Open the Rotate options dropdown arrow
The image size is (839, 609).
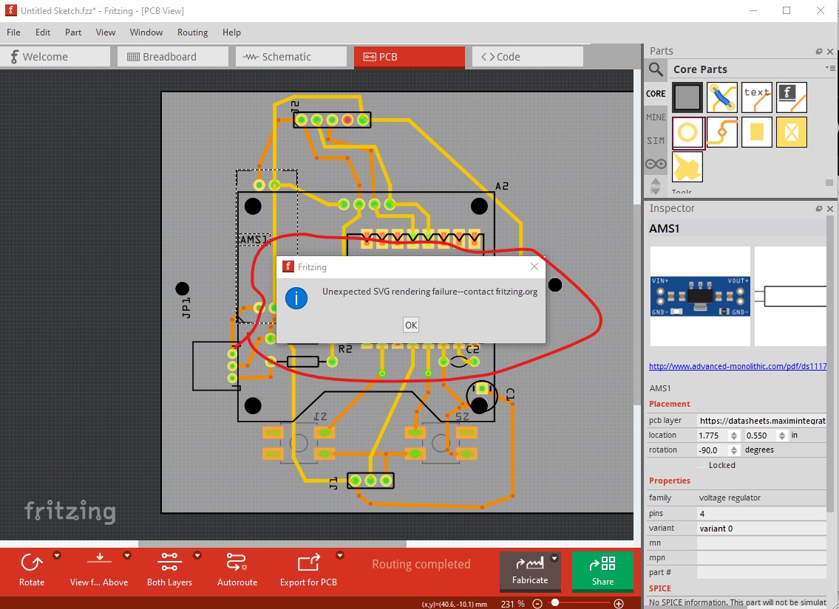click(57, 556)
